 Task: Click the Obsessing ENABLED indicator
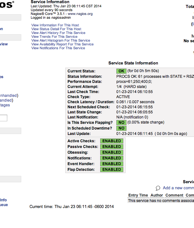click(x=112, y=152)
